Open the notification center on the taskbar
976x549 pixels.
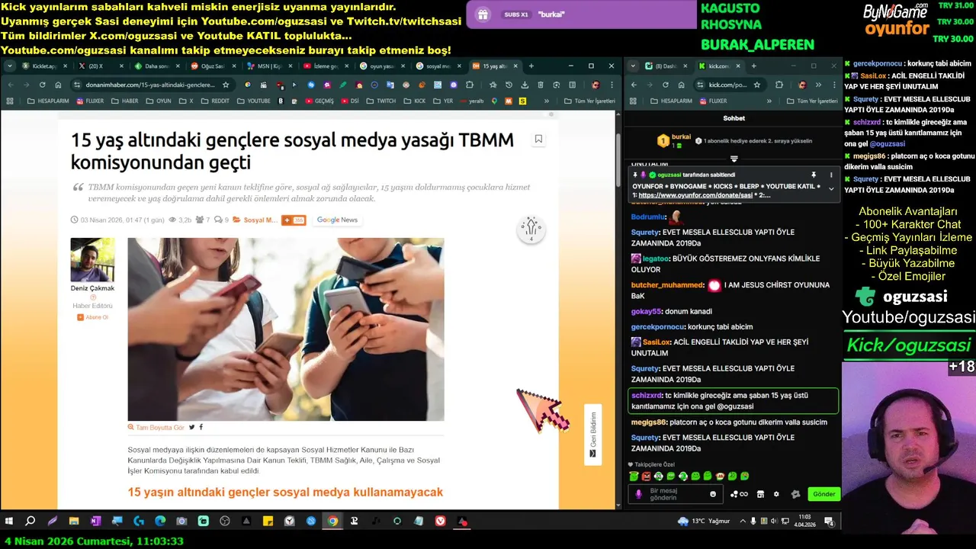(830, 522)
